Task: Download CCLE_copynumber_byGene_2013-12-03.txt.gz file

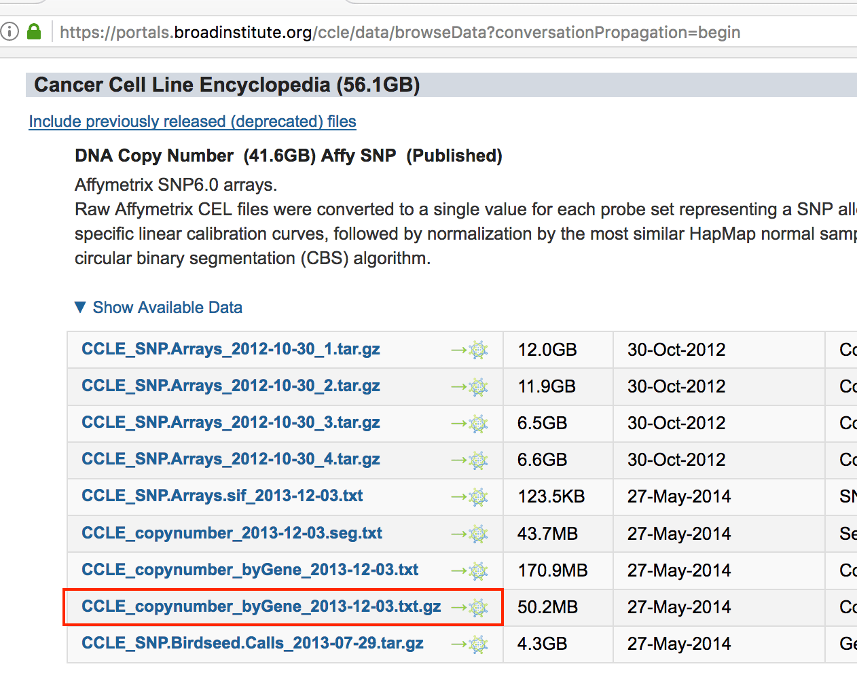Action: click(x=261, y=606)
